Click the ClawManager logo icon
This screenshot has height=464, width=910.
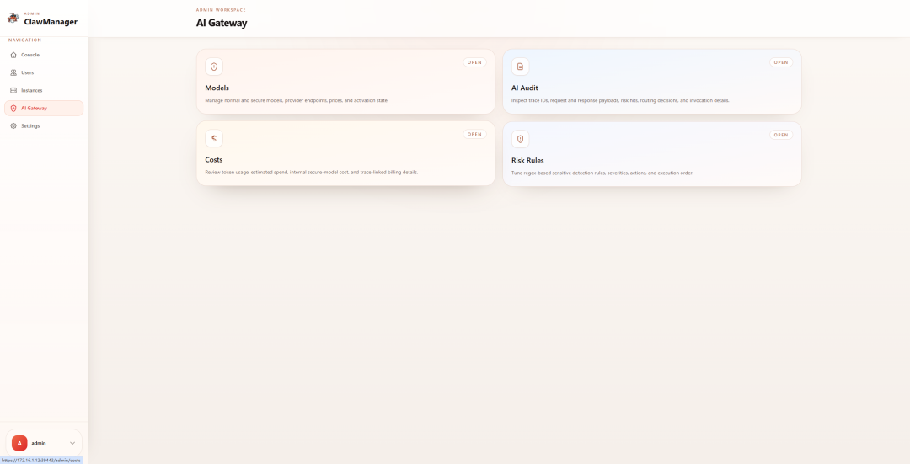13,18
